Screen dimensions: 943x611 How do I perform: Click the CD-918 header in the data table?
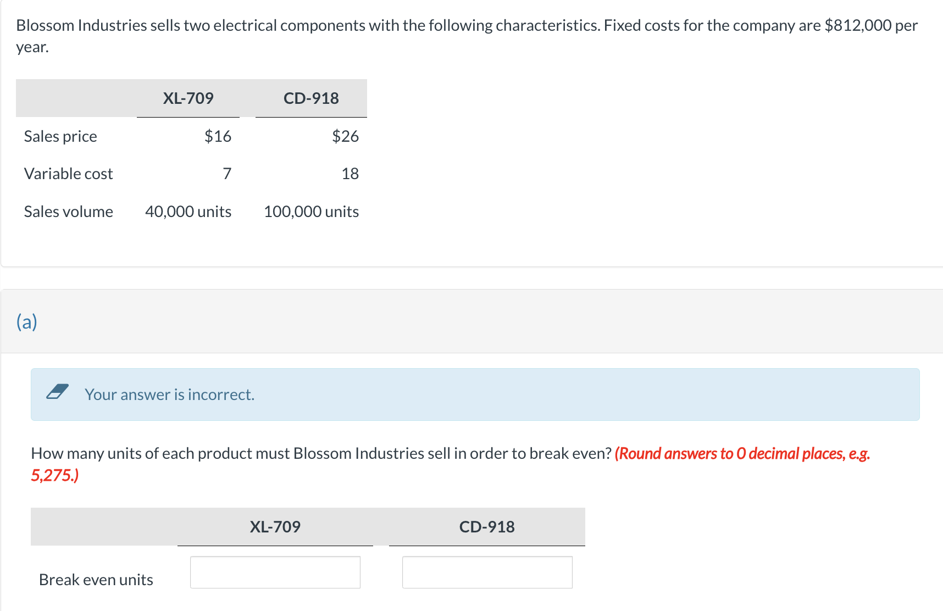311,98
